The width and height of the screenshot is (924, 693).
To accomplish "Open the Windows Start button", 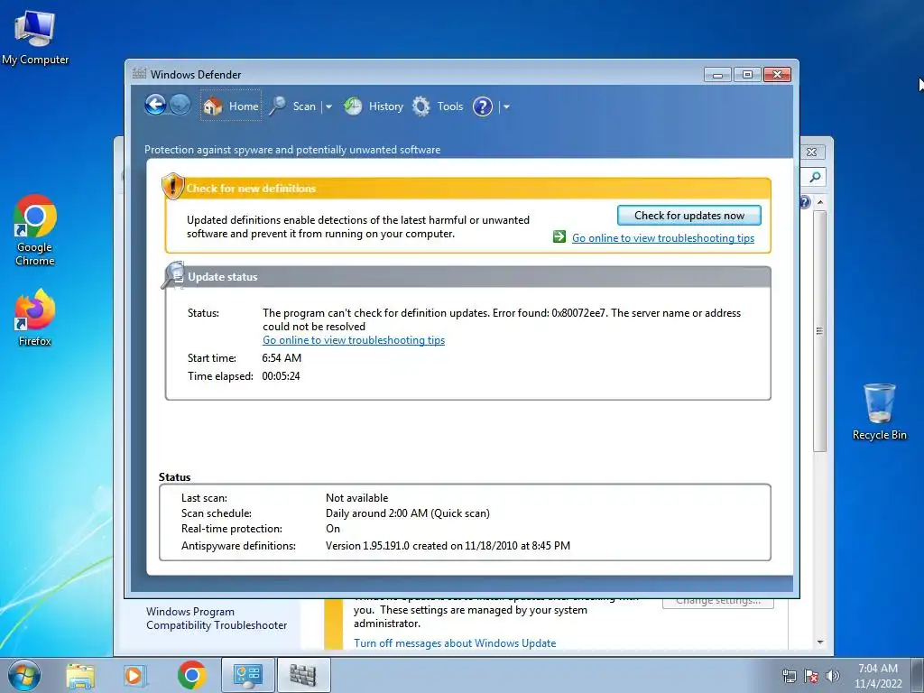I will click(x=24, y=675).
